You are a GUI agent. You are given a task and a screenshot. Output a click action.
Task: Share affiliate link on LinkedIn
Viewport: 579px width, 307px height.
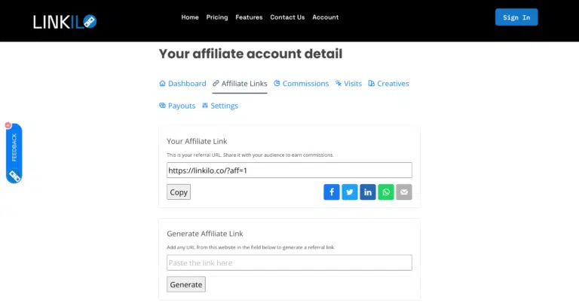coord(368,192)
